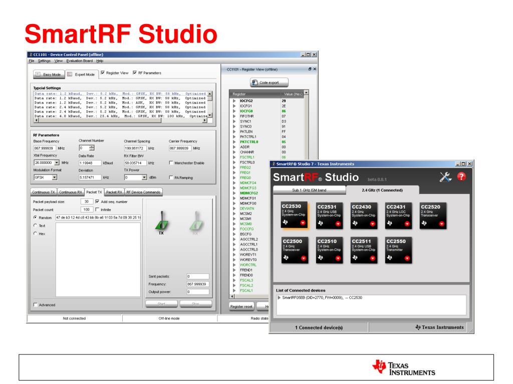Click the TI logo on CC2510 tile
The image size is (513, 384).
coord(320,257)
